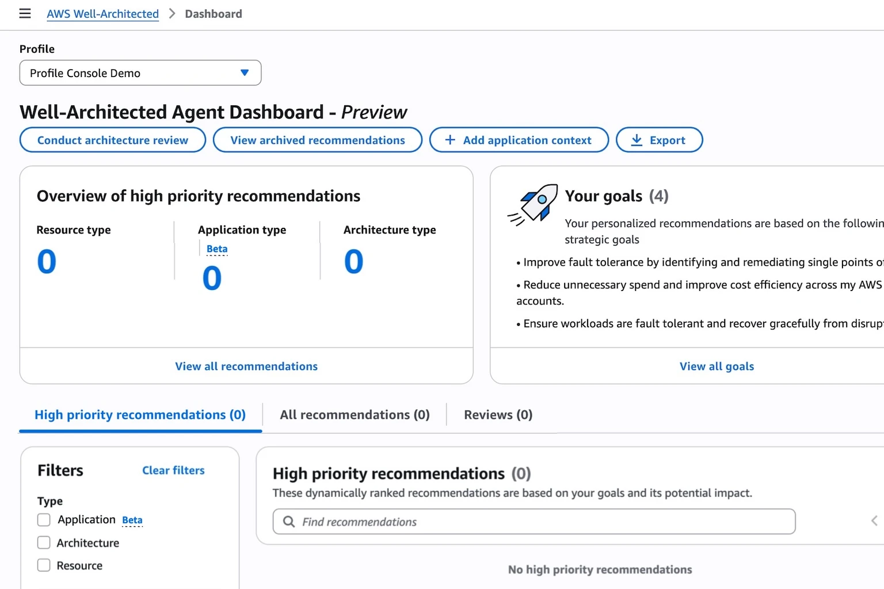Image resolution: width=884 pixels, height=589 pixels.
Task: Click View all recommendations link
Action: [246, 366]
